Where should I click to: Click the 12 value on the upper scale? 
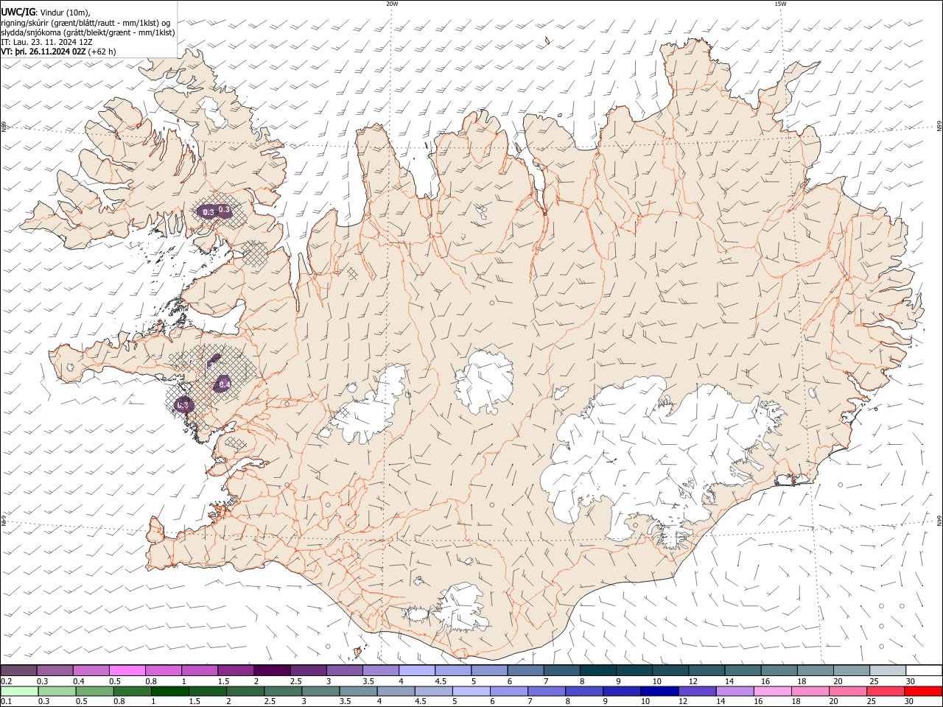pos(693,681)
